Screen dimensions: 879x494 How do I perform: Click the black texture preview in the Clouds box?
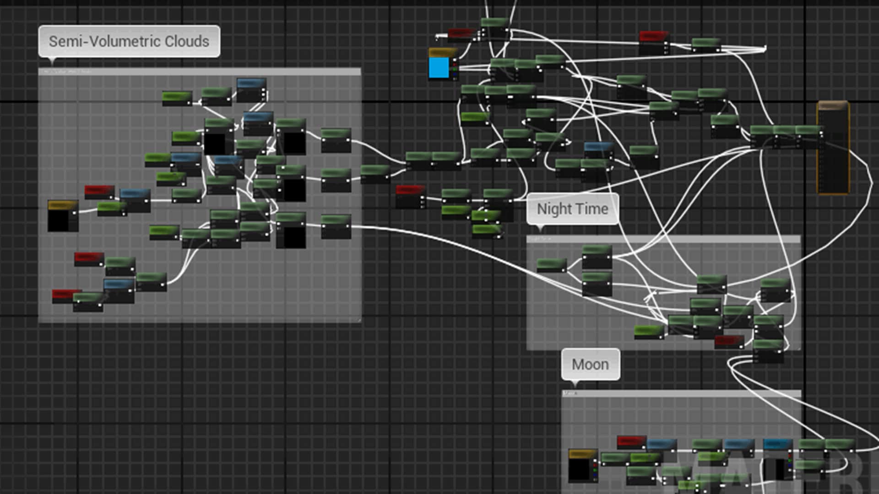(x=58, y=221)
